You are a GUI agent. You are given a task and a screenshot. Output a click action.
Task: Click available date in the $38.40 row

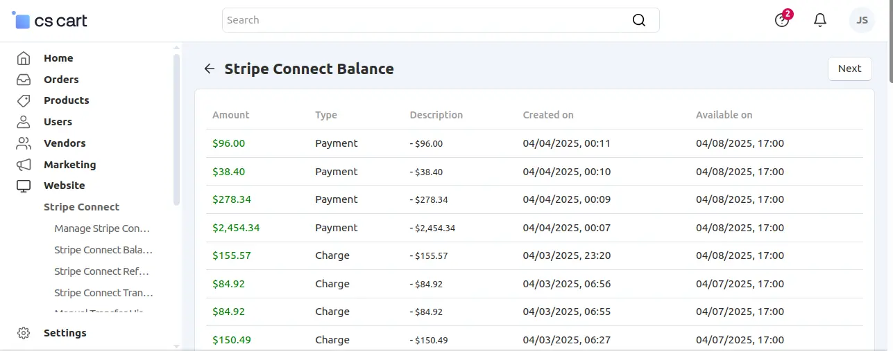click(x=740, y=172)
